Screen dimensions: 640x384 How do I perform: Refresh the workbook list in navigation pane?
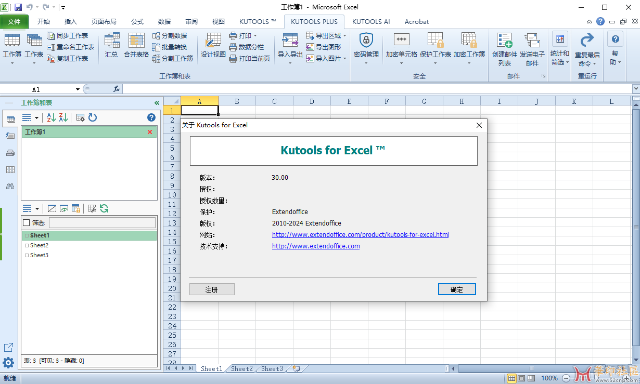pos(93,118)
